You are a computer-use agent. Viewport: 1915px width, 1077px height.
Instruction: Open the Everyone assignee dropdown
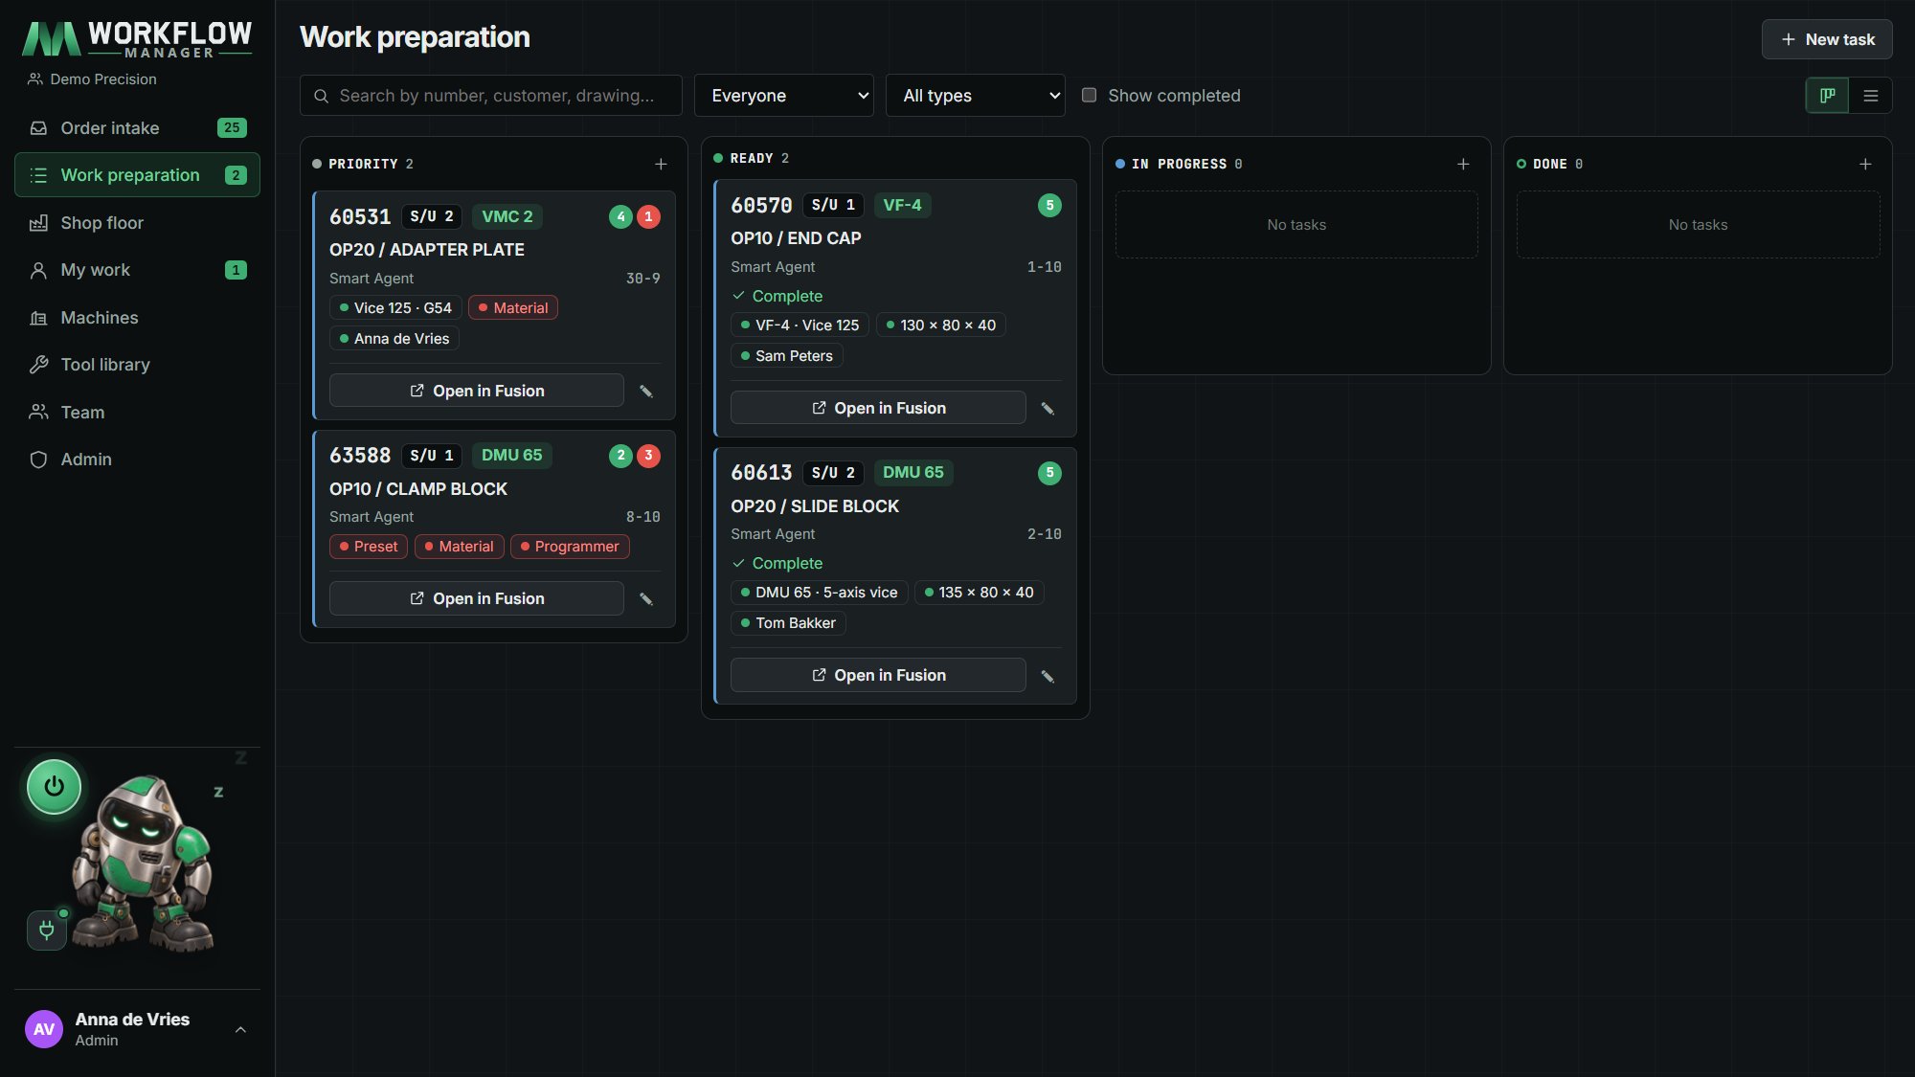point(783,96)
